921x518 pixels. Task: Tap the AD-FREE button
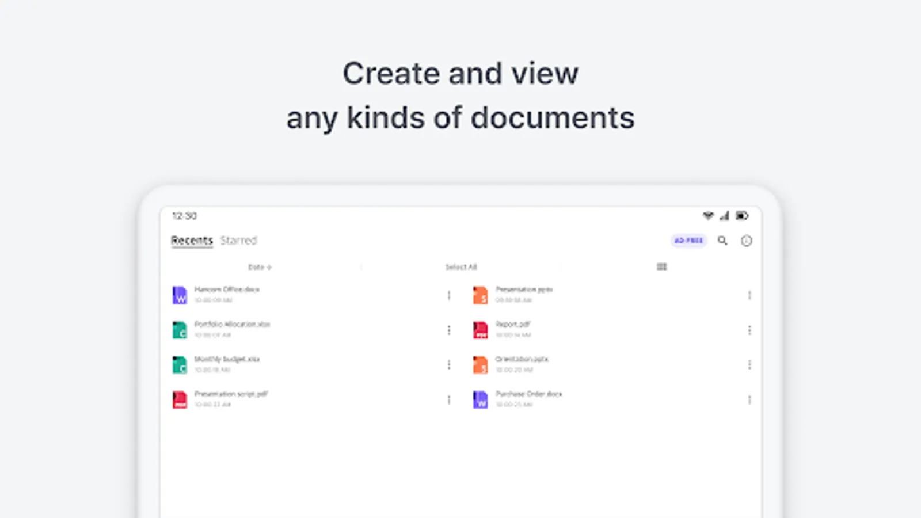[x=688, y=240]
